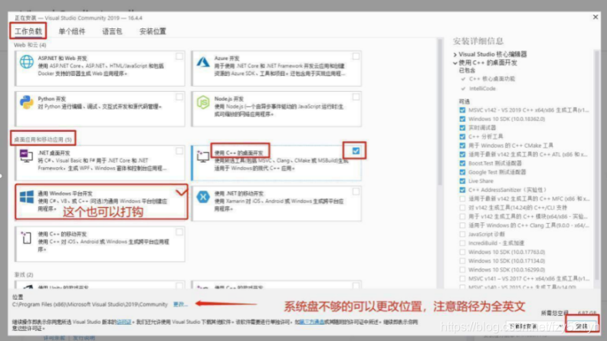Enable the .NET 桌面开发 workload checkbox
607x341 pixels.
[179, 151]
